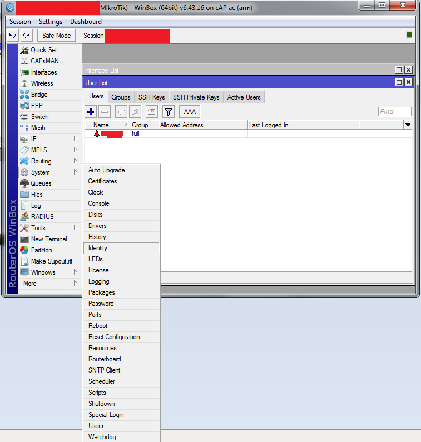Screen dimensions: 421x442
Task: Open RADIUS users icon
Action: click(x=24, y=217)
